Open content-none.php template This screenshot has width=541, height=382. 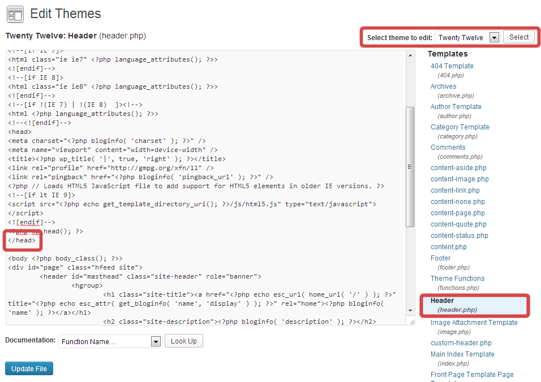pos(457,202)
